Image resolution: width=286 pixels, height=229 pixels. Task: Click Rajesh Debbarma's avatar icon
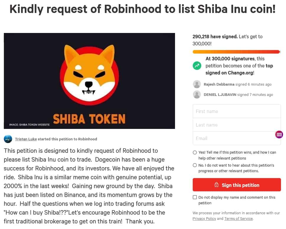(197, 84)
